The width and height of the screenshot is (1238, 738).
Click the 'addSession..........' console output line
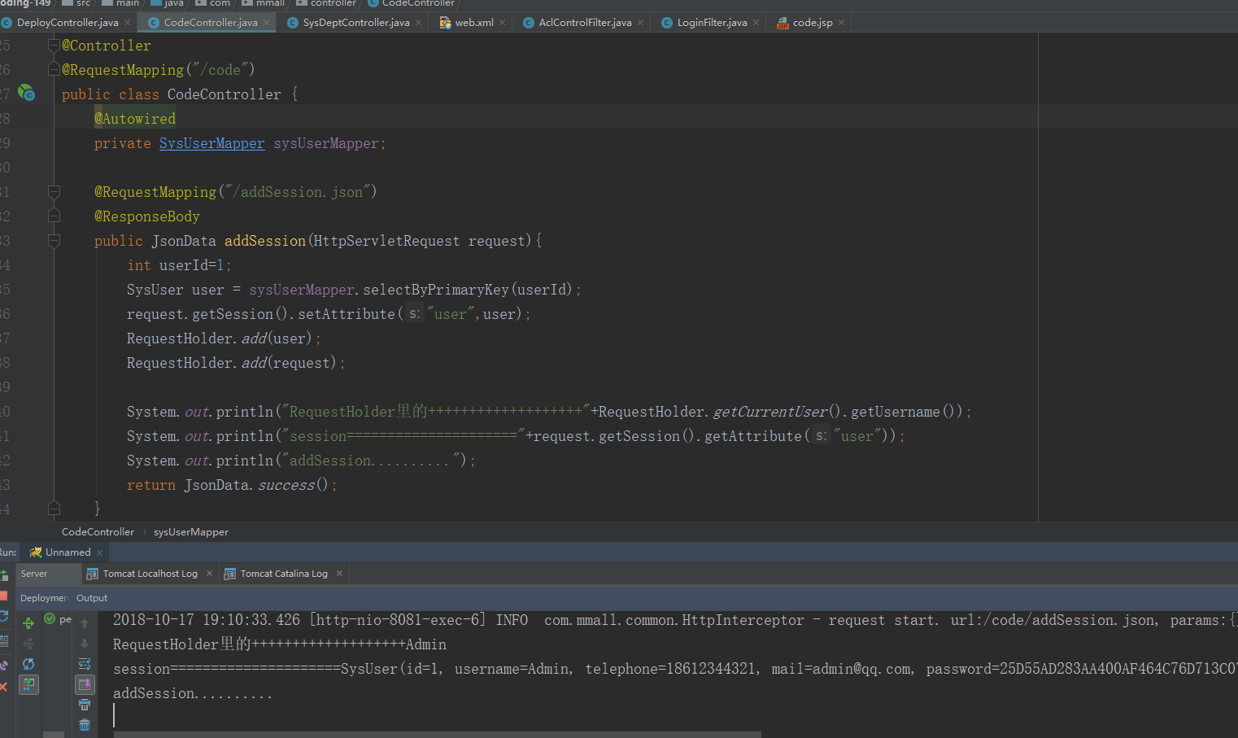(x=193, y=693)
